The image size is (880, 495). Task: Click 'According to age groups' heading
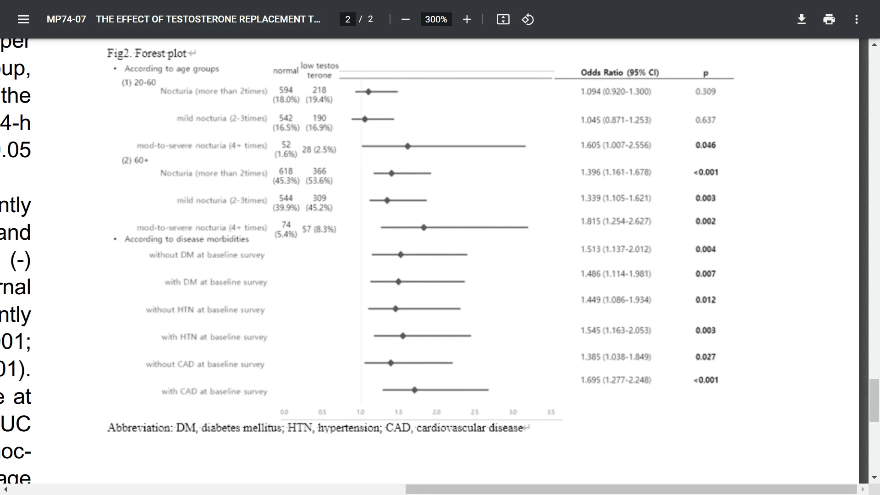point(172,69)
